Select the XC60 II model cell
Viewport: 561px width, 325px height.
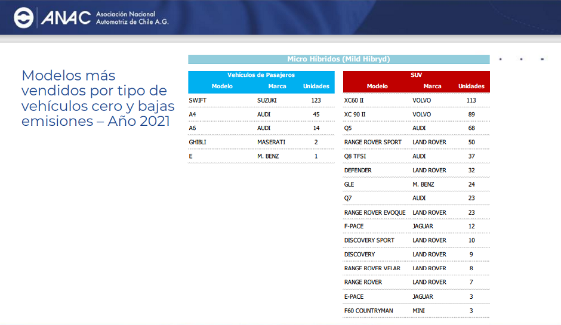[354, 100]
